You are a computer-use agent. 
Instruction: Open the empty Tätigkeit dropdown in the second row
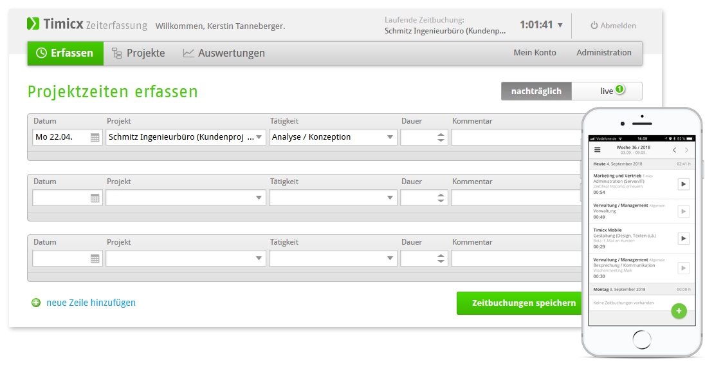333,198
